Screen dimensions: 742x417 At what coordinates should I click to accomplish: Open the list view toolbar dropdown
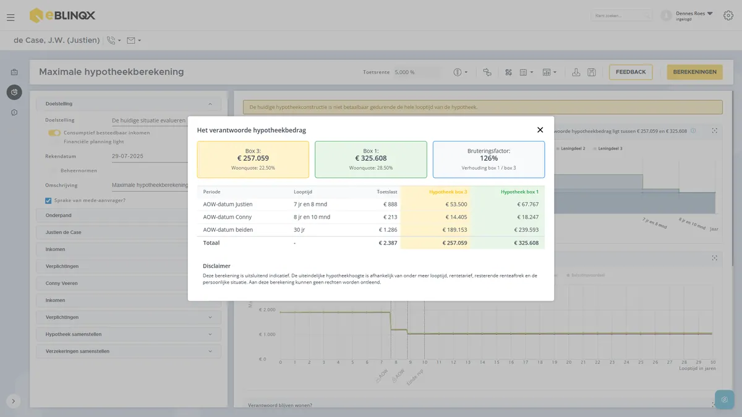526,72
